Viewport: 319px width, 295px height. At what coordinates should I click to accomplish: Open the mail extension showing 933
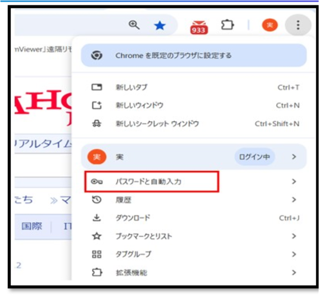point(199,27)
